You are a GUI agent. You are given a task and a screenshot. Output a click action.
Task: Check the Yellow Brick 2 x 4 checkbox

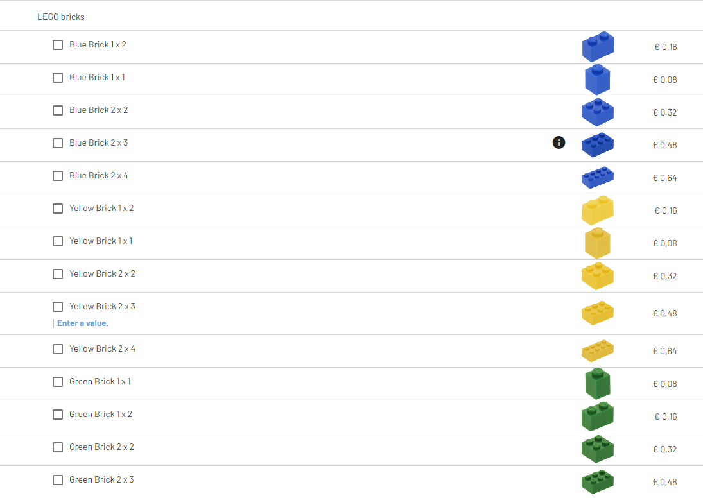click(x=58, y=349)
